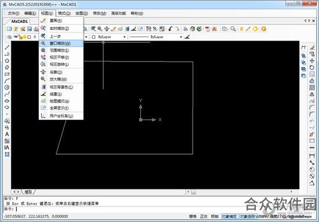Click the orange round icon at toolbar end
319x222 pixels.
coord(263,29)
